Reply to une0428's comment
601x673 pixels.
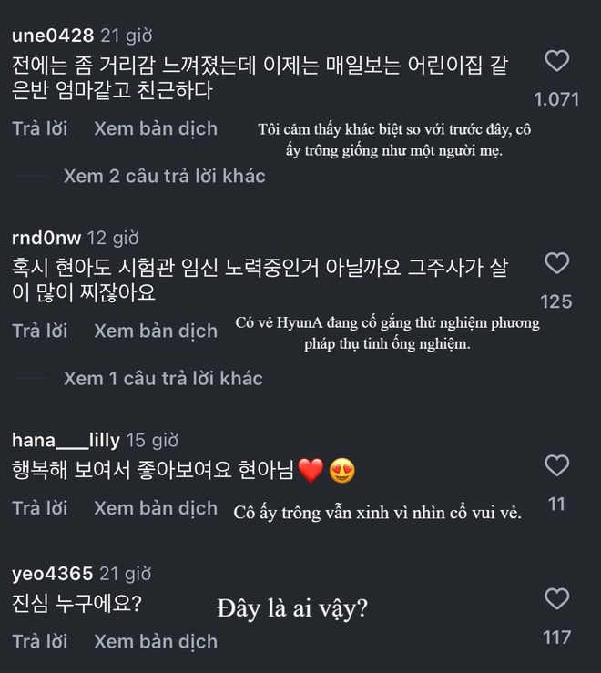(40, 128)
